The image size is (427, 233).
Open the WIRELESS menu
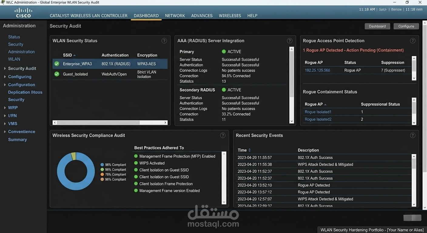tap(230, 16)
